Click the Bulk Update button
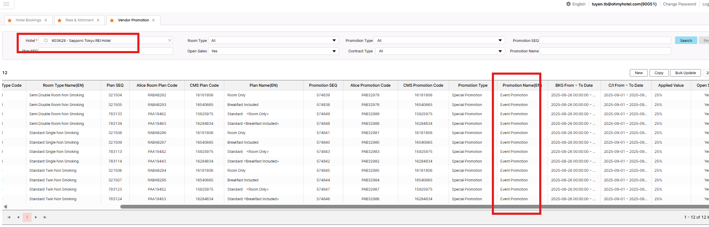The width and height of the screenshot is (709, 227). (x=685, y=73)
